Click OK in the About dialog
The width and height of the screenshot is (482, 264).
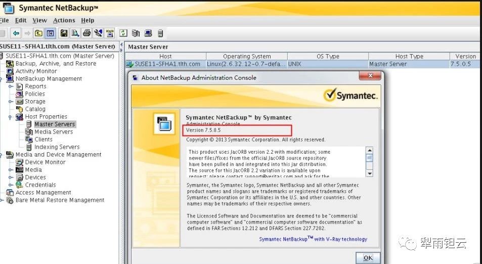tap(368, 258)
